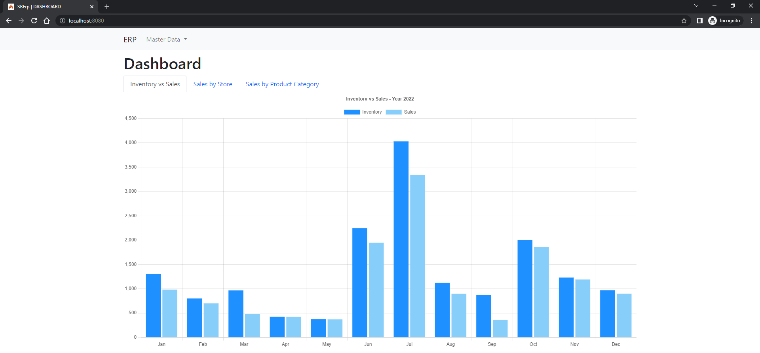Click the June Inventory bar
The width and height of the screenshot is (760, 353).
pos(360,283)
